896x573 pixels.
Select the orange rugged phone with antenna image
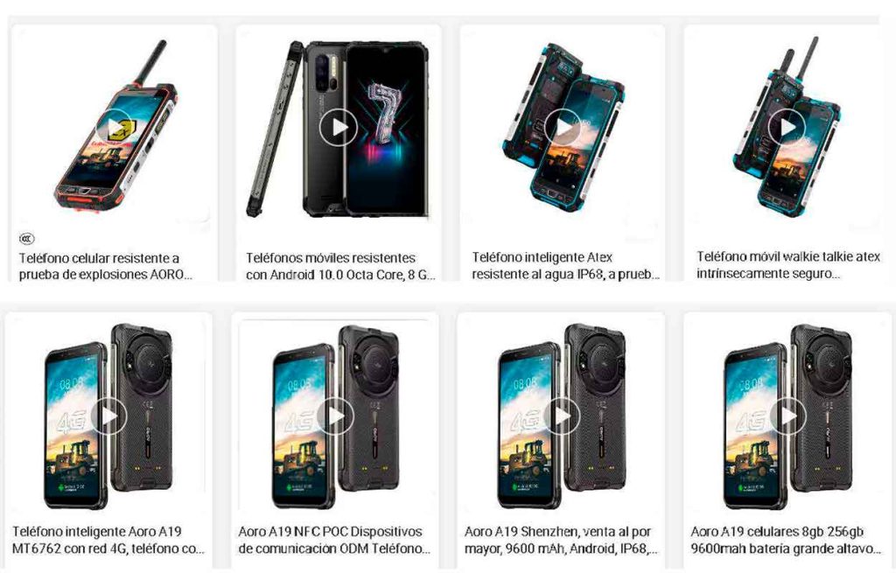tap(115, 127)
